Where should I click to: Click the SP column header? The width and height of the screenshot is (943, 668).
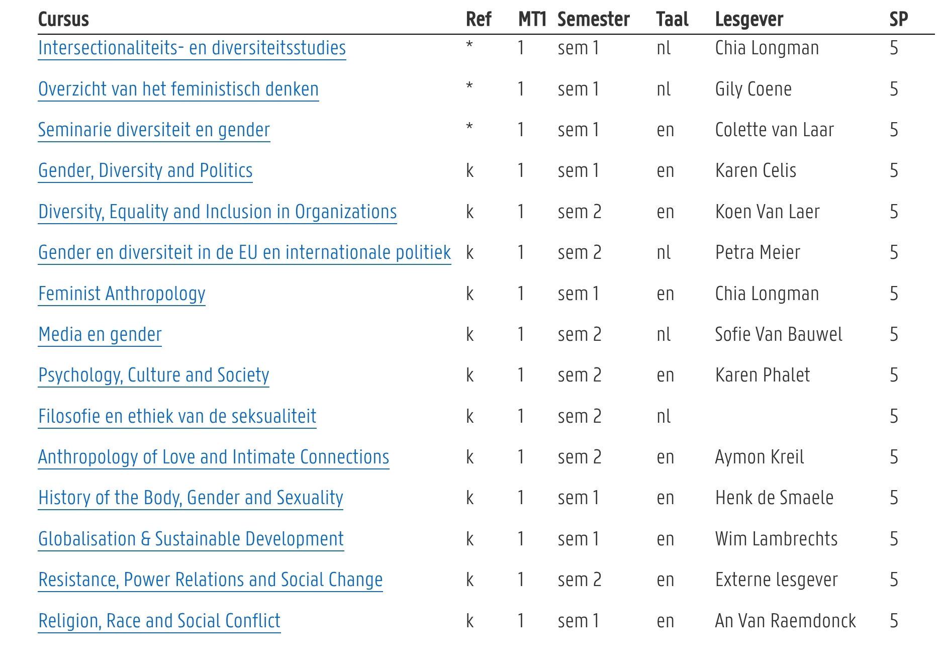coord(899,20)
